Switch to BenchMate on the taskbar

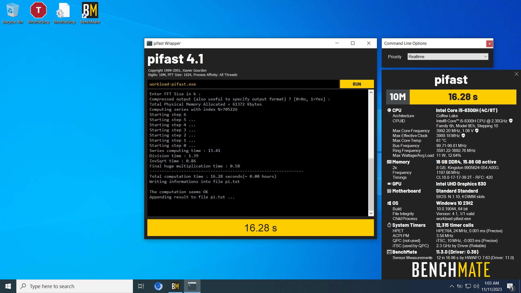click(x=175, y=286)
